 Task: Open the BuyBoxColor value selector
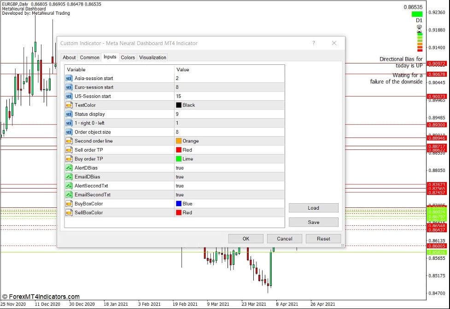(207, 203)
